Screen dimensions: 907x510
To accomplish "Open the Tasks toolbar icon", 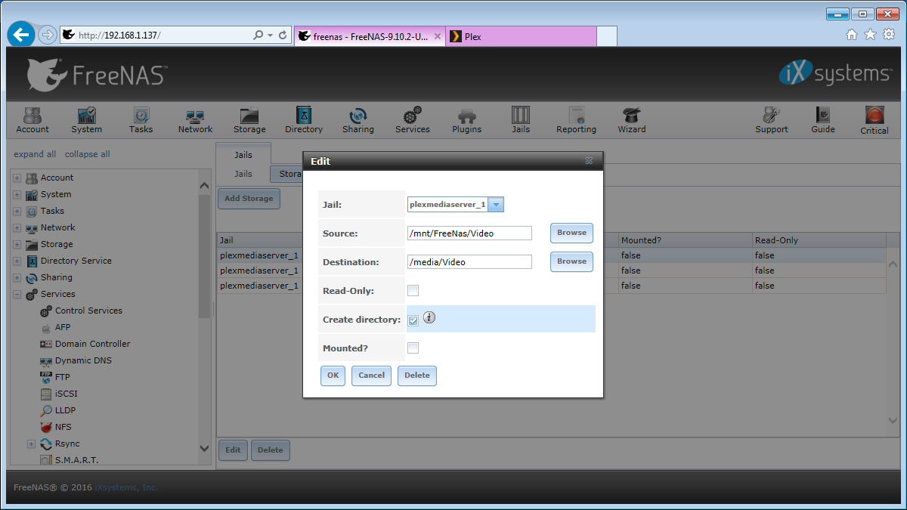I will click(141, 120).
